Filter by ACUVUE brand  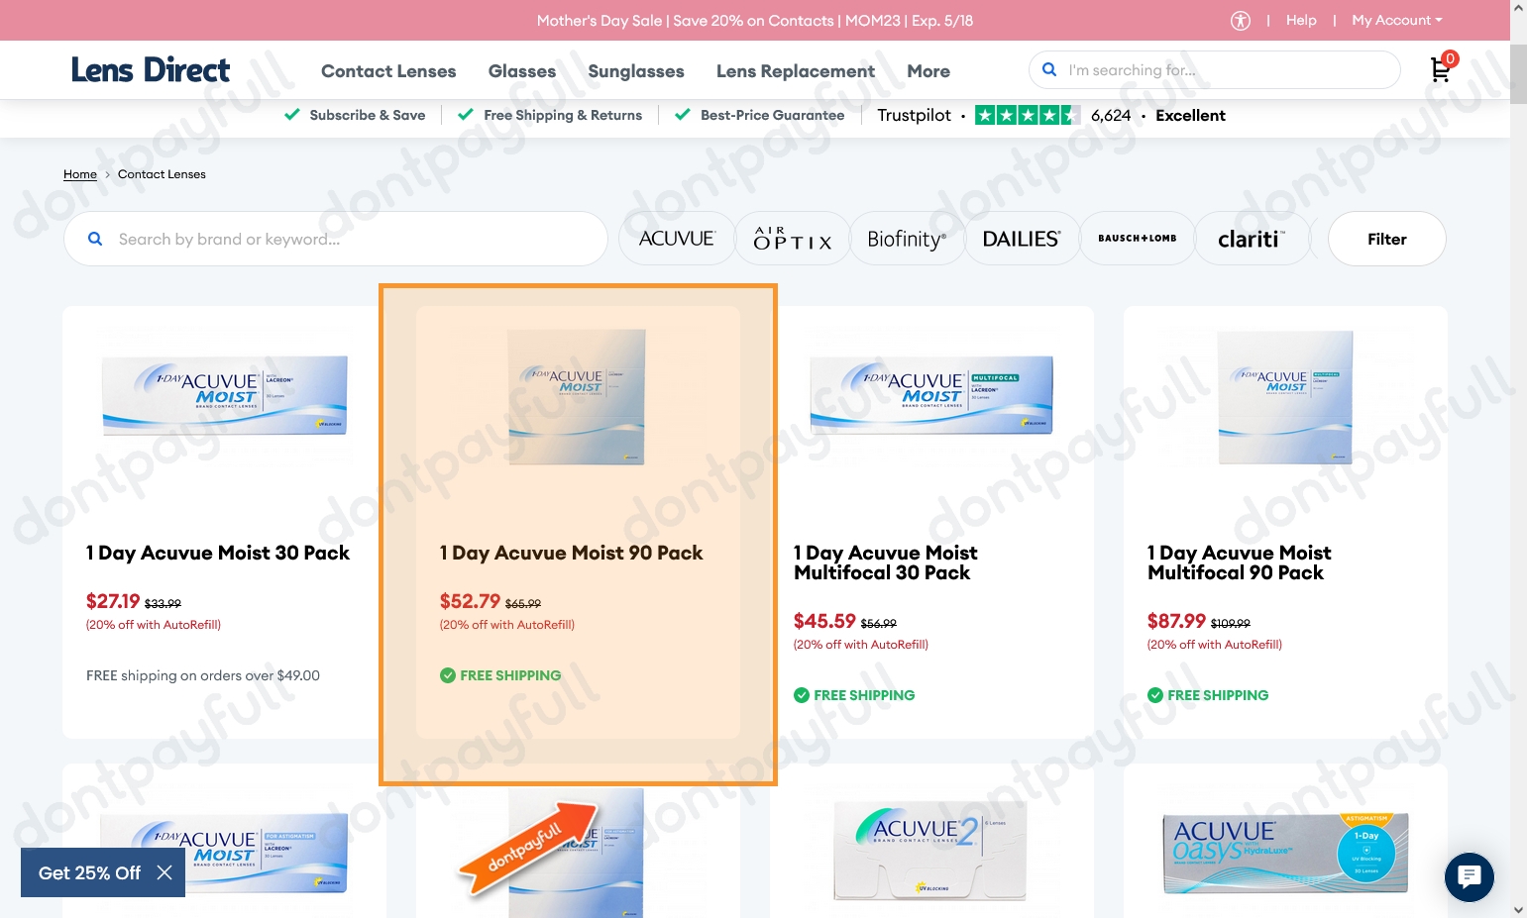[x=677, y=239]
